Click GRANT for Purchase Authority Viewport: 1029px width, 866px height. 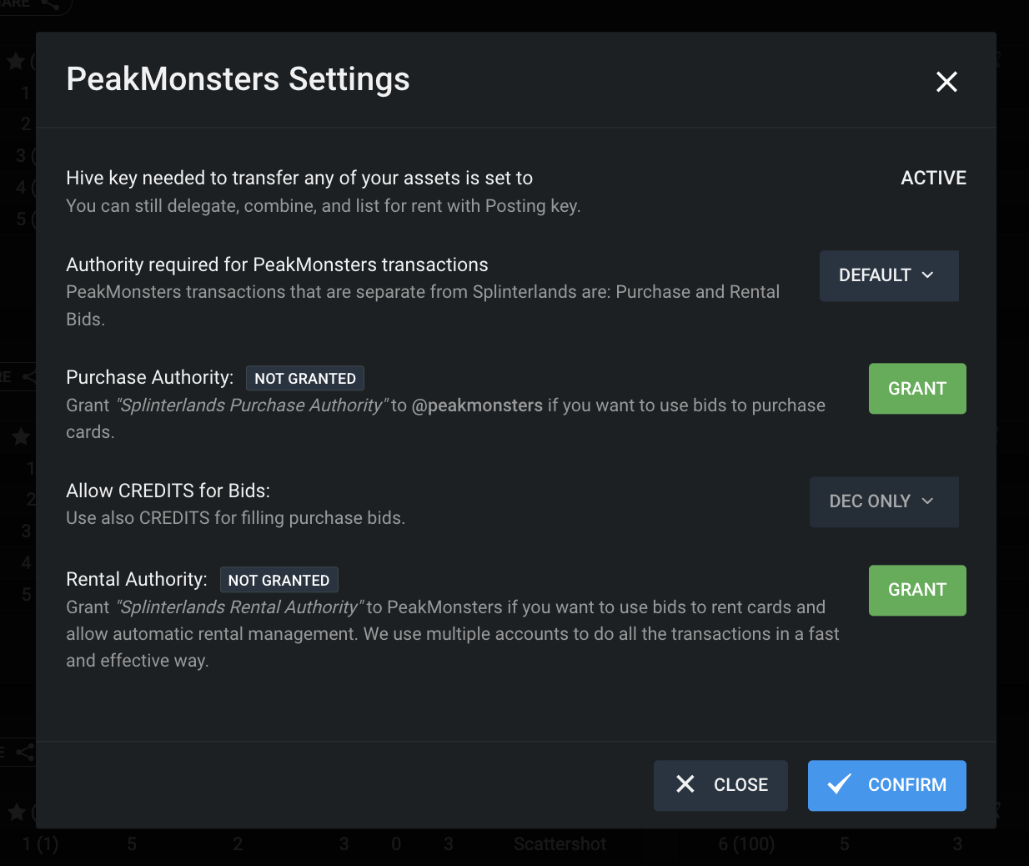pos(917,388)
